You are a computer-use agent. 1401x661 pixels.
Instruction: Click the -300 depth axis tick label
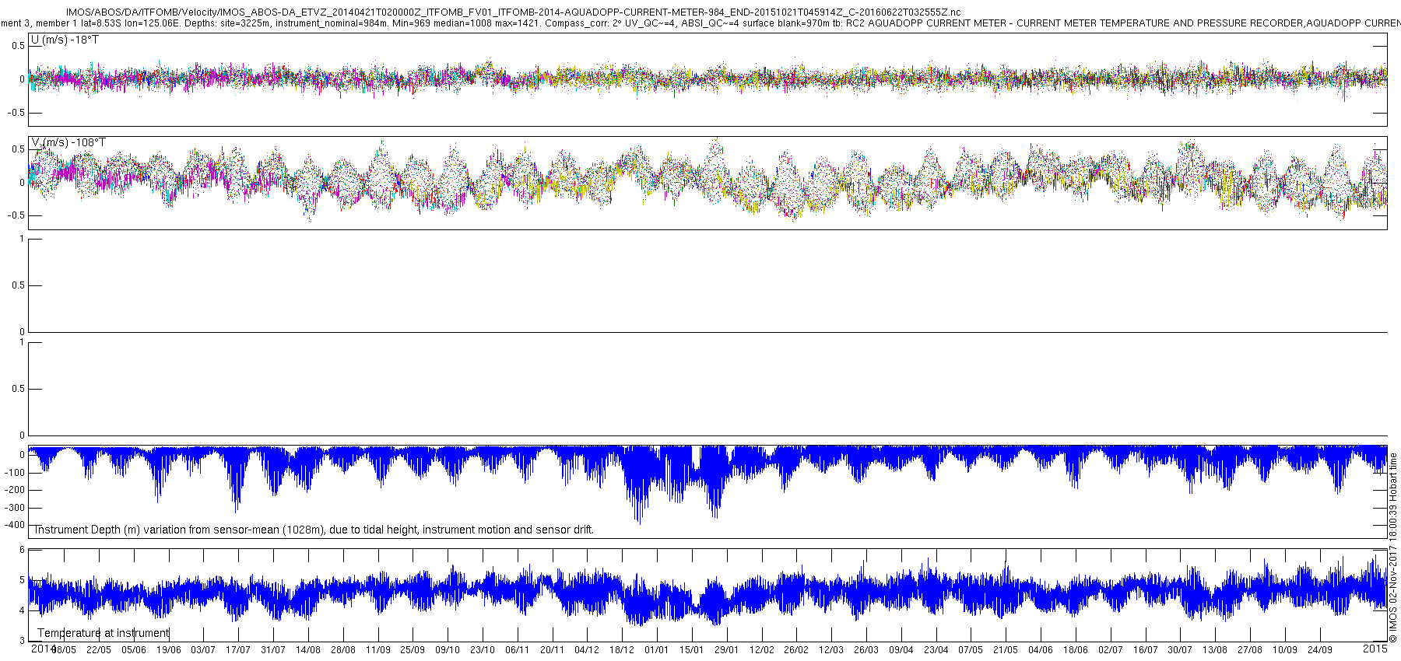15,508
